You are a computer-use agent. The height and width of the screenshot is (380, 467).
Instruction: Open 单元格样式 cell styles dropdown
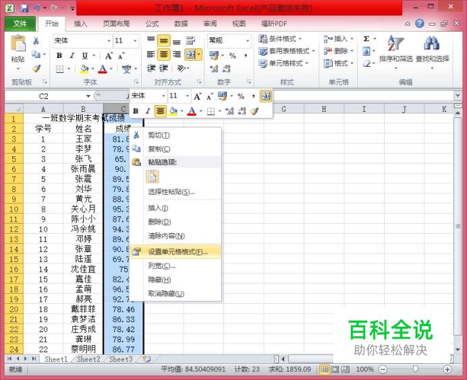[x=283, y=63]
